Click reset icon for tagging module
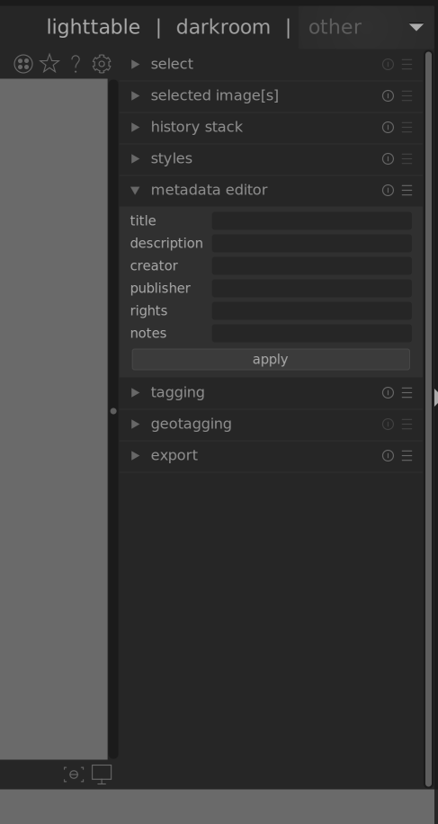 pyautogui.click(x=388, y=392)
